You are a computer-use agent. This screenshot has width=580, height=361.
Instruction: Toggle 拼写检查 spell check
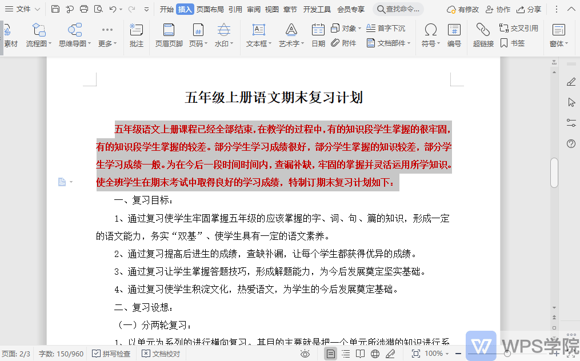111,354
